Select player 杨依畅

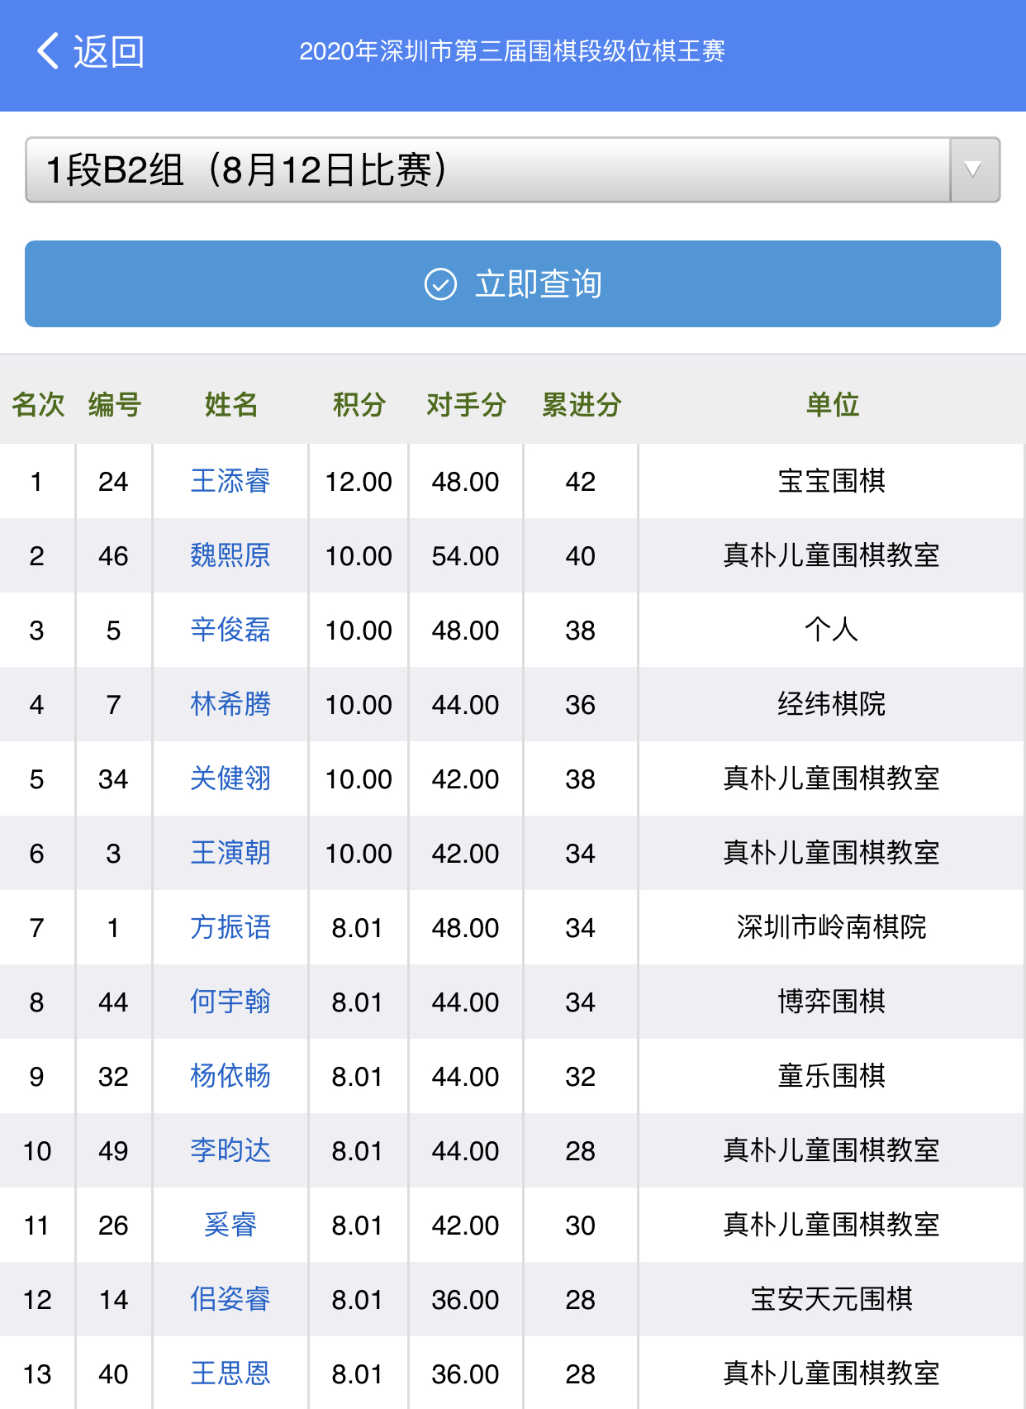pyautogui.click(x=230, y=1076)
